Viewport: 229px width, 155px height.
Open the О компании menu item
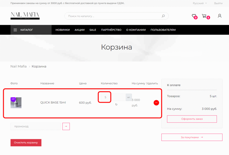136,30
